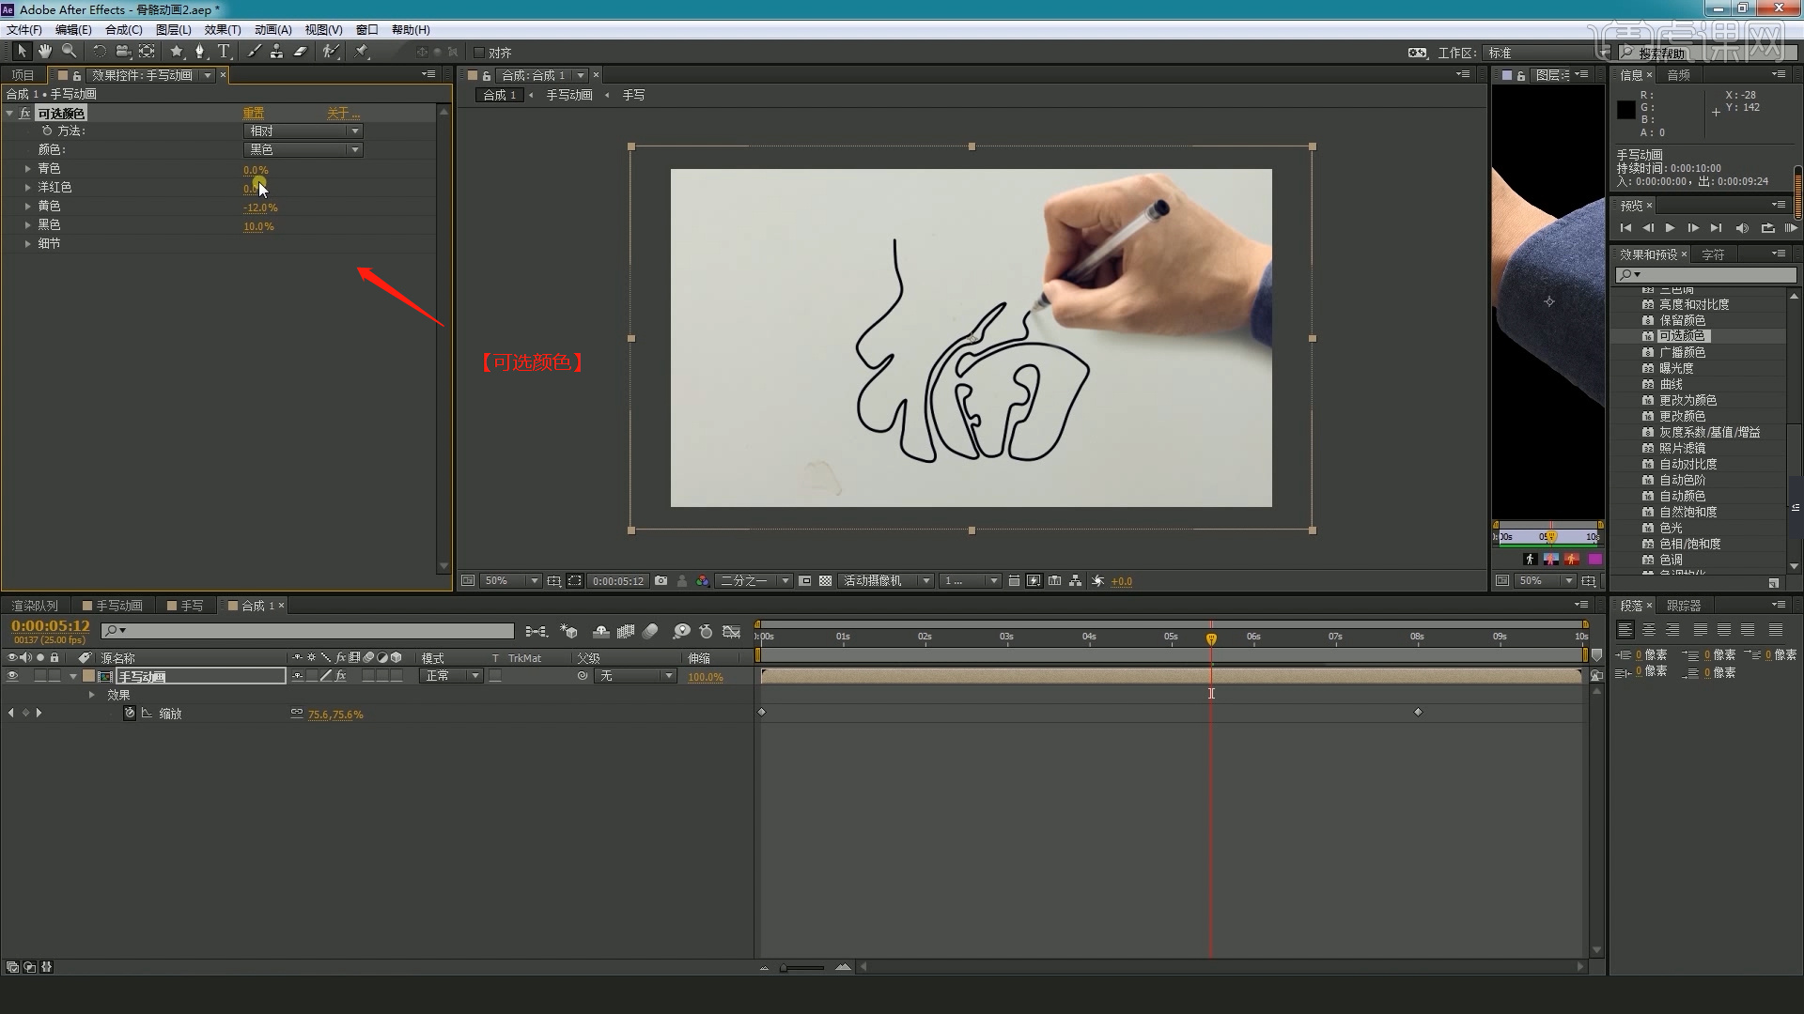Toggle 可选颜色 fx effect switch
Viewport: 1804px width, 1014px height.
pyautogui.click(x=25, y=114)
